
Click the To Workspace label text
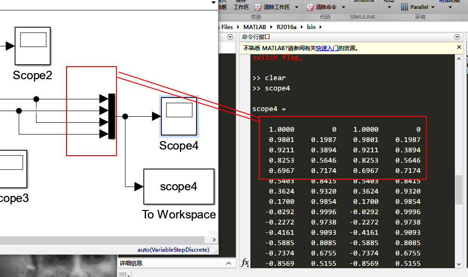(x=179, y=215)
